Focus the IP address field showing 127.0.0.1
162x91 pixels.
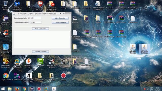(x=35, y=18)
